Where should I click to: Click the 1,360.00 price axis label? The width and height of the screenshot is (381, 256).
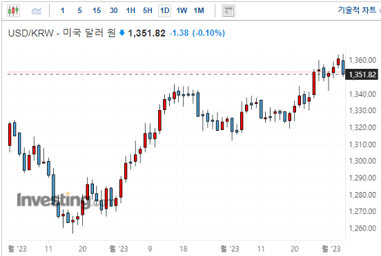pyautogui.click(x=362, y=60)
